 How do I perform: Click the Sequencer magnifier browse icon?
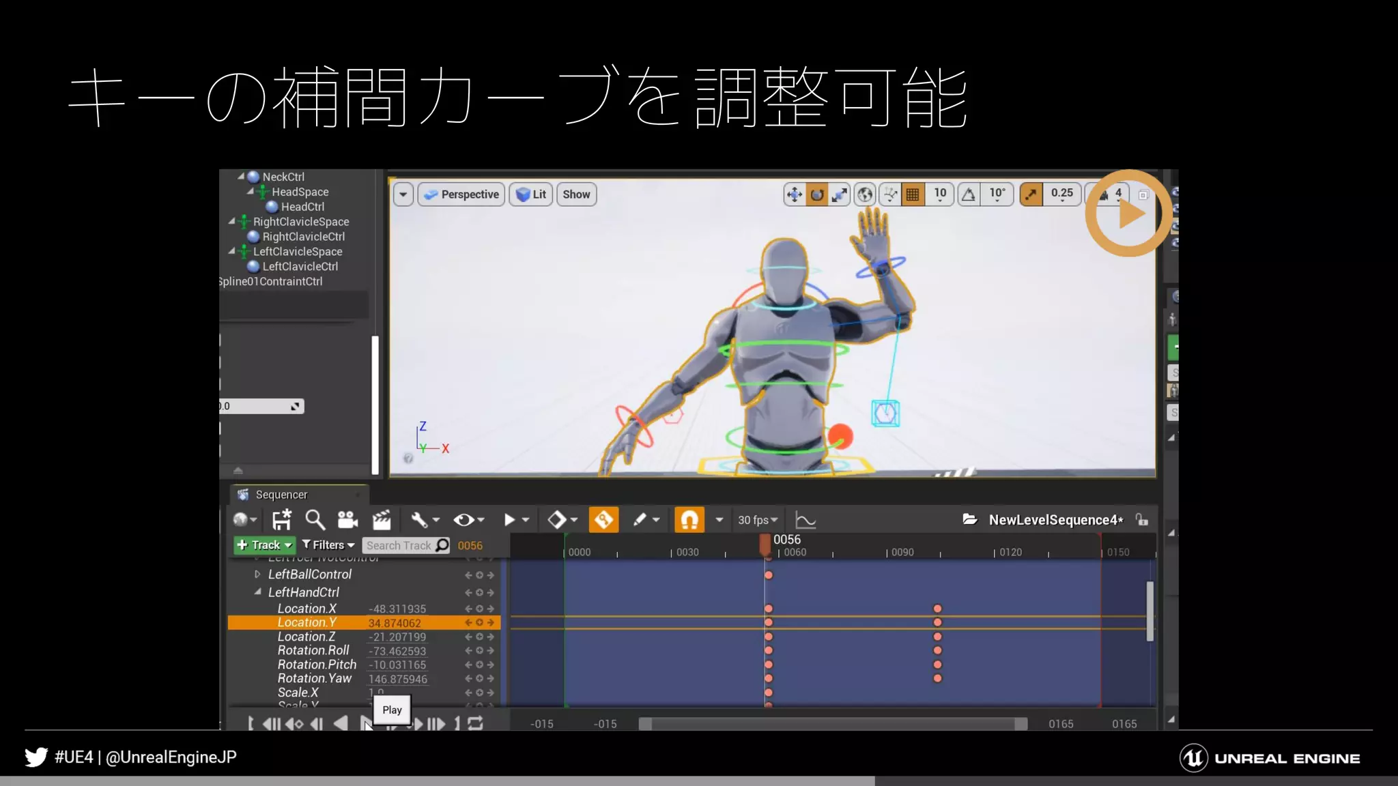click(315, 520)
